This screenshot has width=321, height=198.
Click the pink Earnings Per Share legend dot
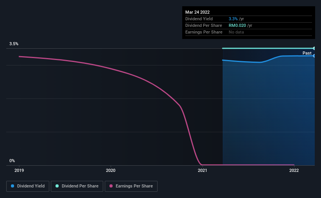point(111,186)
